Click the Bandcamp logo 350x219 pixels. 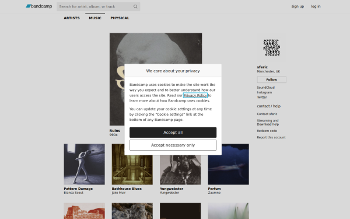point(39,6)
